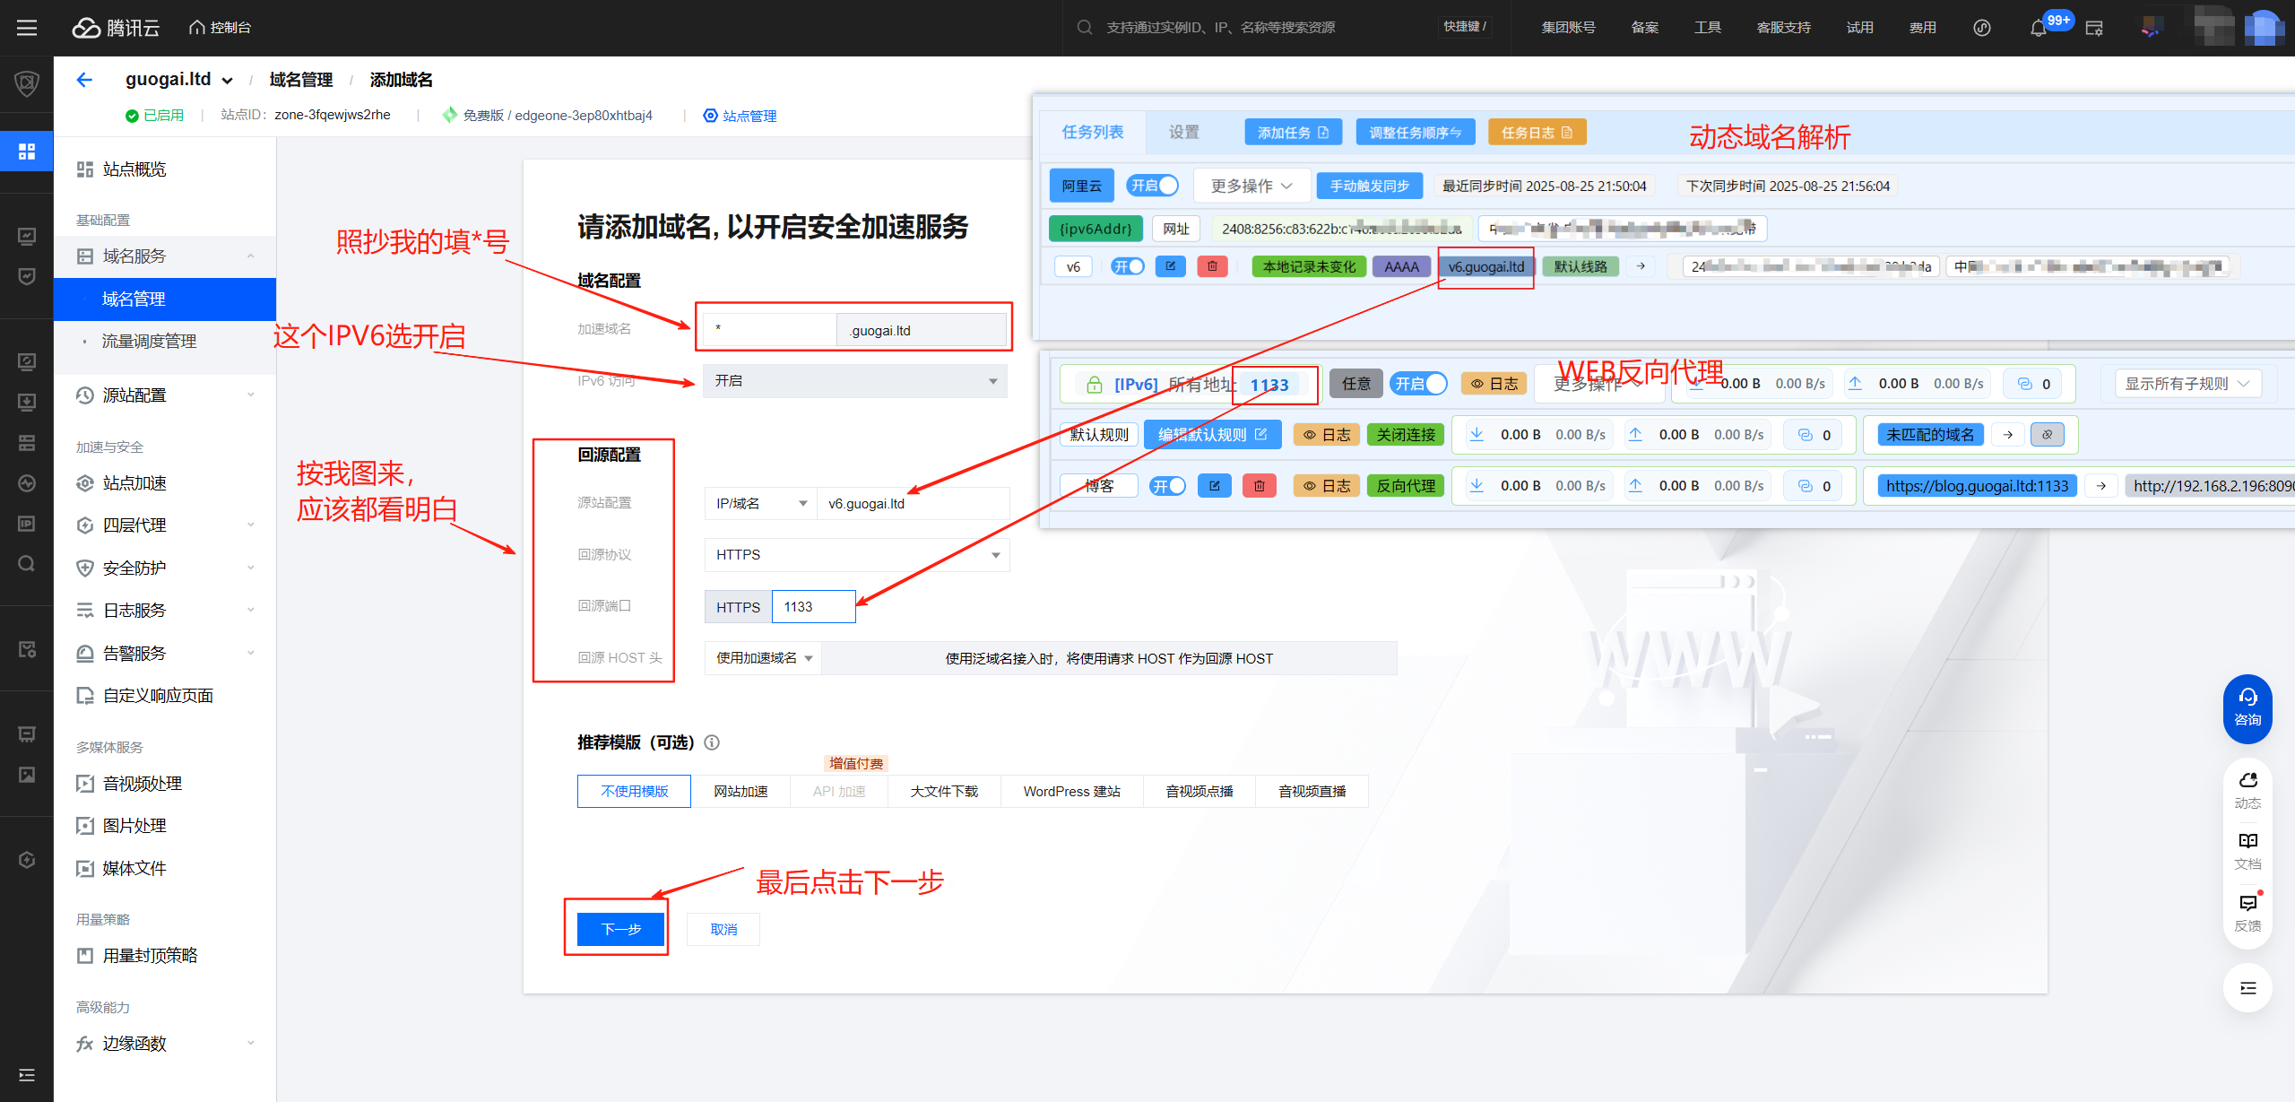Click the info icon beside 推荐模版

[712, 742]
